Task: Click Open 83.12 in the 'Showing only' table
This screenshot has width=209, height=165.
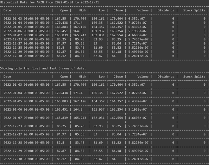Action: 61,159
